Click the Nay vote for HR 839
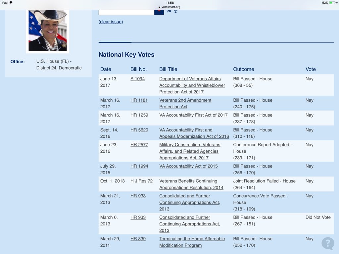This screenshot has width=339, height=254. pos(310,239)
